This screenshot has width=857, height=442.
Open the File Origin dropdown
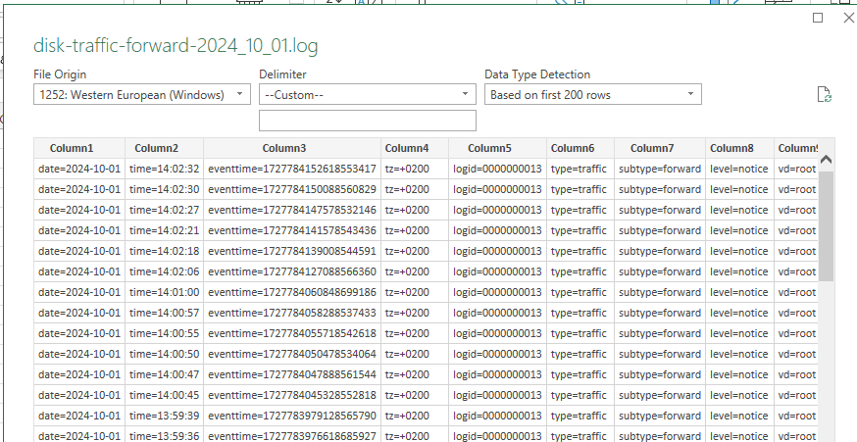[x=142, y=95]
